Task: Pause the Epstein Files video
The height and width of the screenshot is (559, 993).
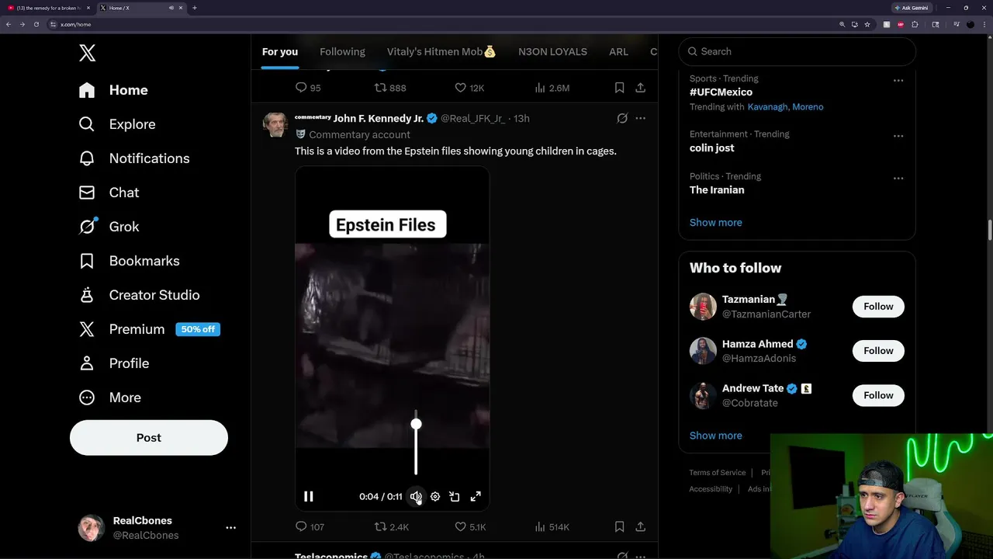Action: (x=309, y=497)
